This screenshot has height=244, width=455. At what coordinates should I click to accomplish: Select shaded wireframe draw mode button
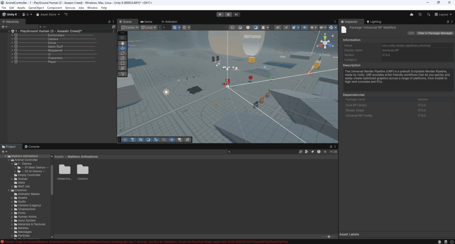point(240,28)
